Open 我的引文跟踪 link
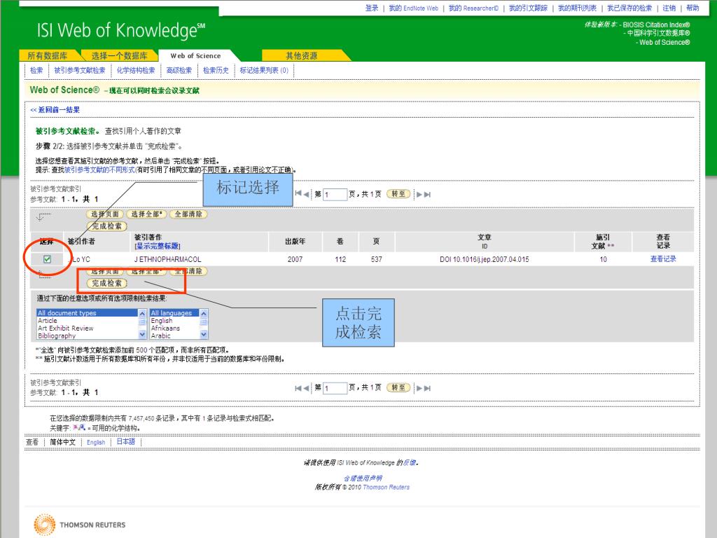Screen dimensions: 717x538 pyautogui.click(x=528, y=8)
